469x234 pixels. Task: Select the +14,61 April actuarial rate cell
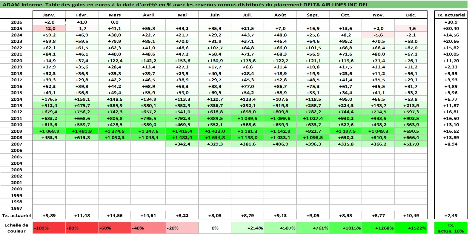(x=148, y=215)
